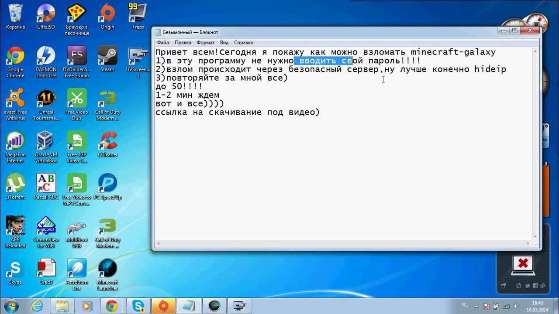Open the network signal tray icon
This screenshot has height=314, width=559.
tap(507, 306)
